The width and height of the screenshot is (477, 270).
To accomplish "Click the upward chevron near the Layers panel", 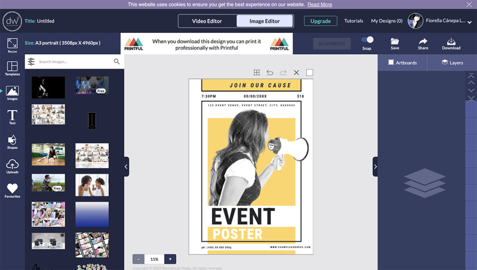I will (x=471, y=83).
